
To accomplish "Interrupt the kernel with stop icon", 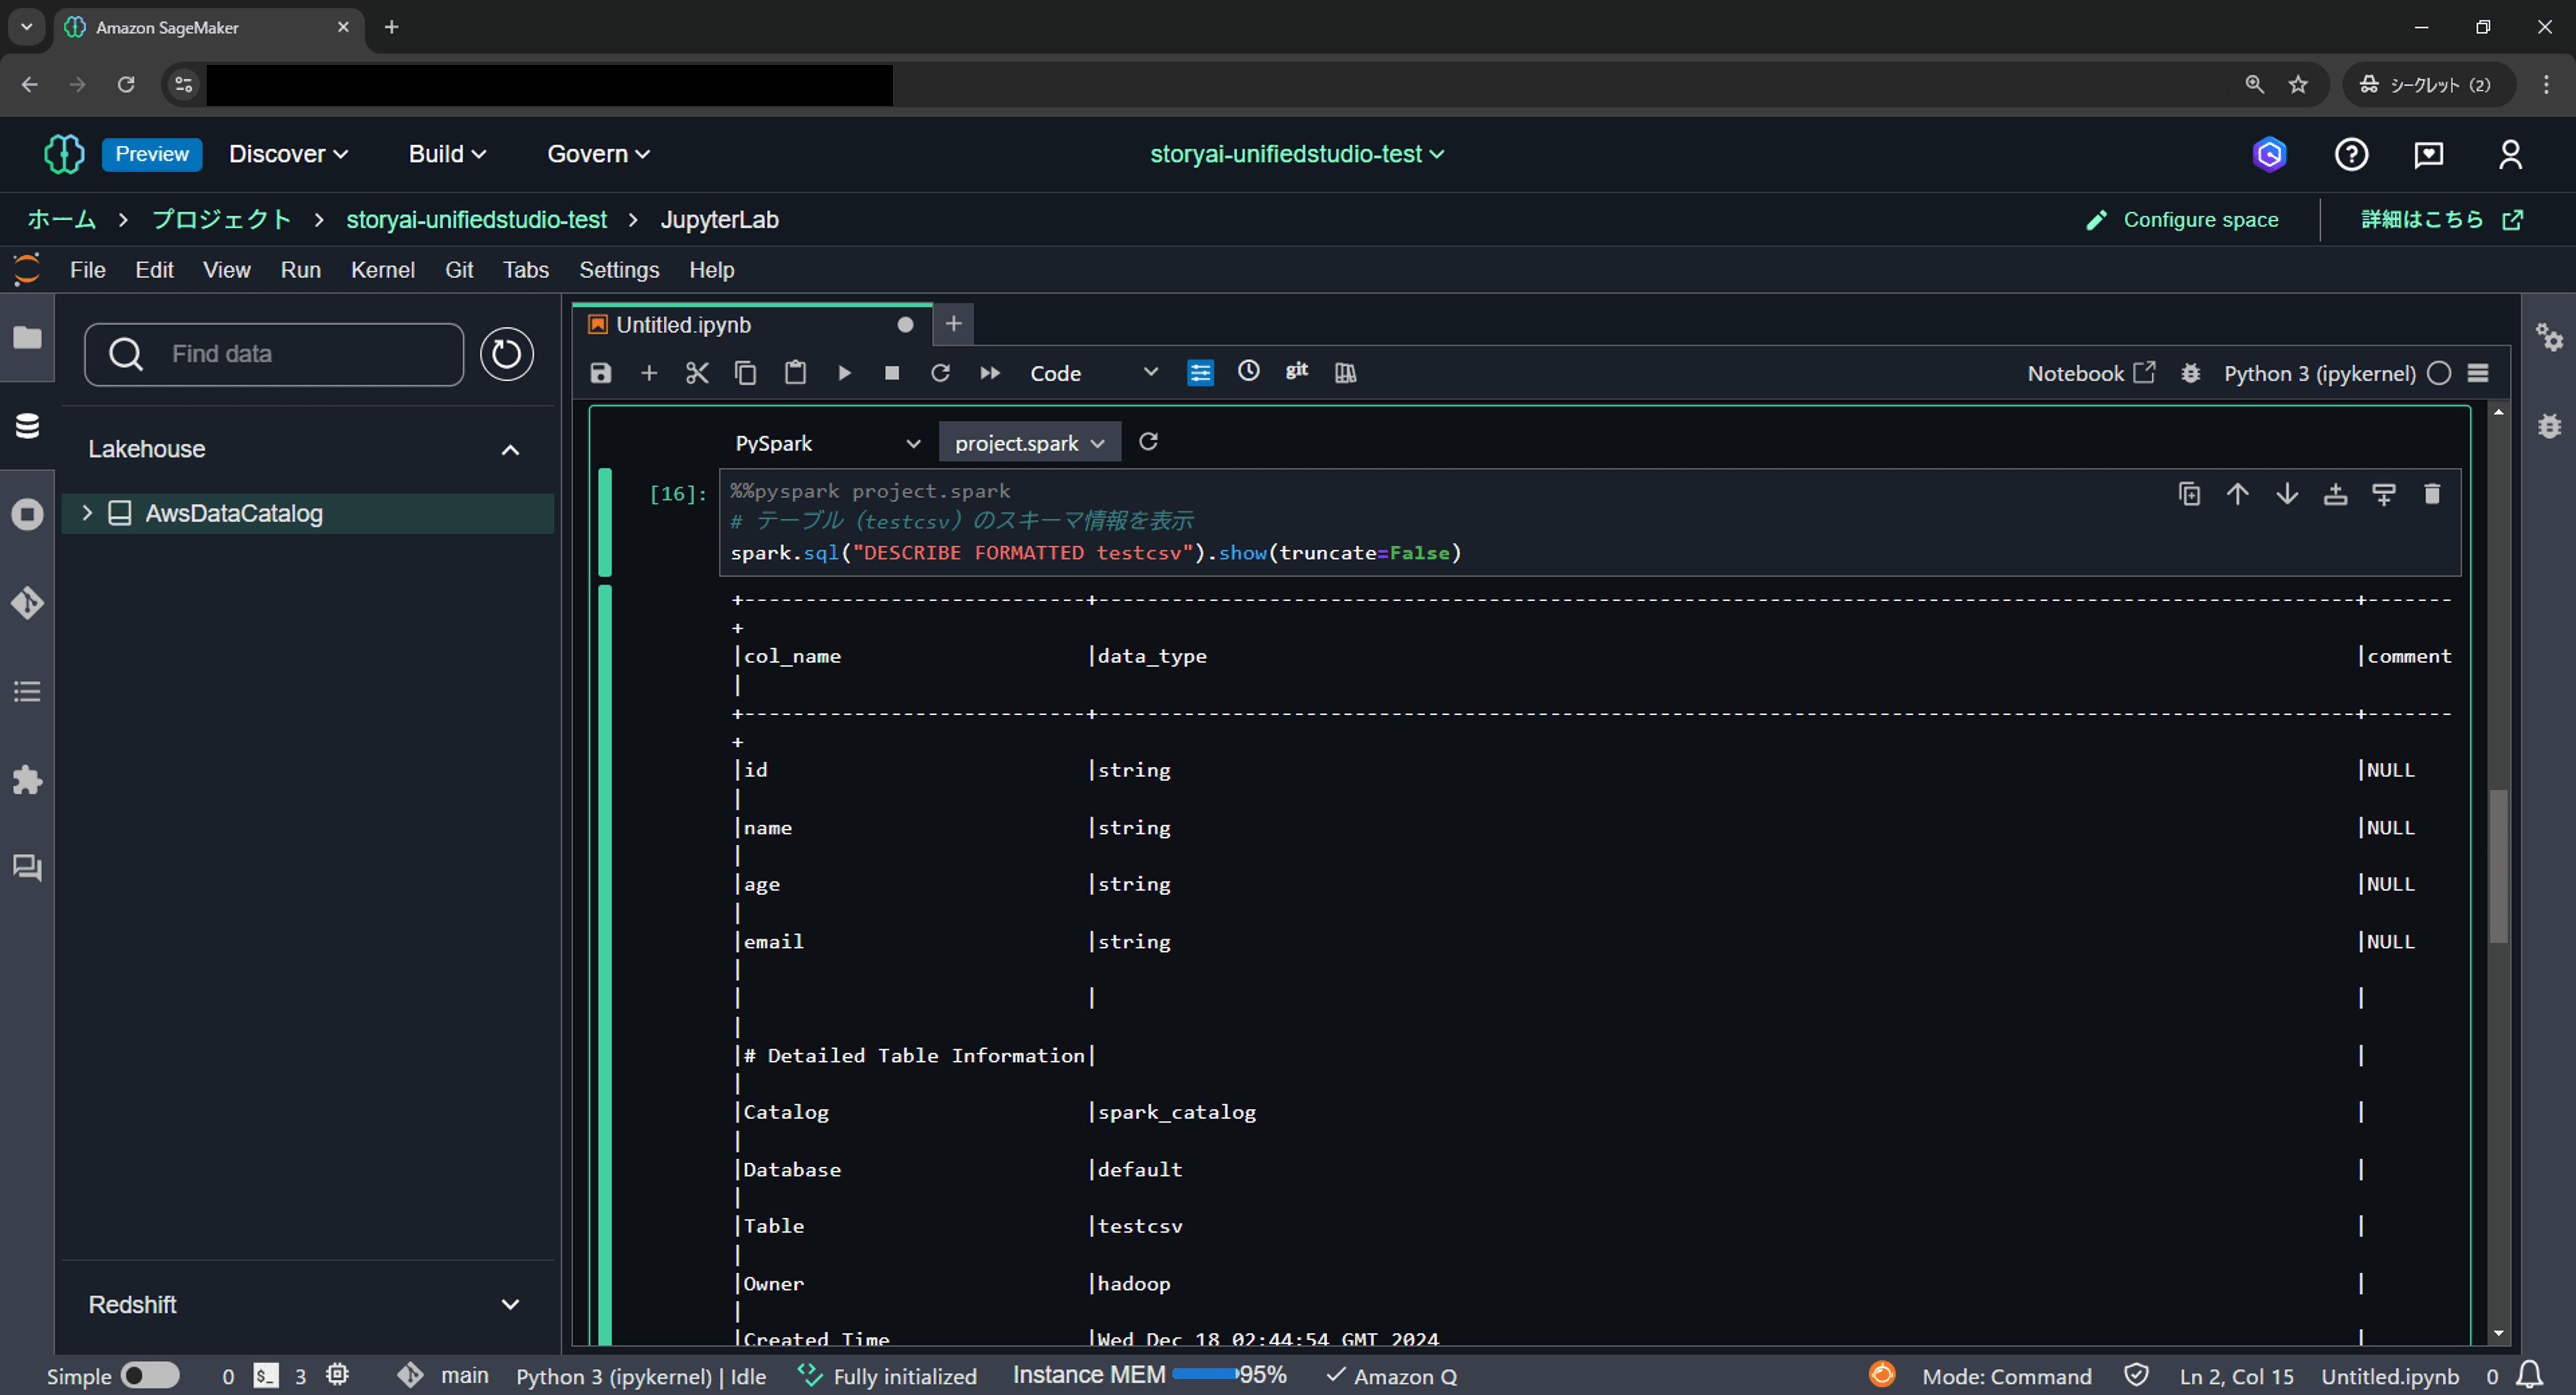I will 892,373.
